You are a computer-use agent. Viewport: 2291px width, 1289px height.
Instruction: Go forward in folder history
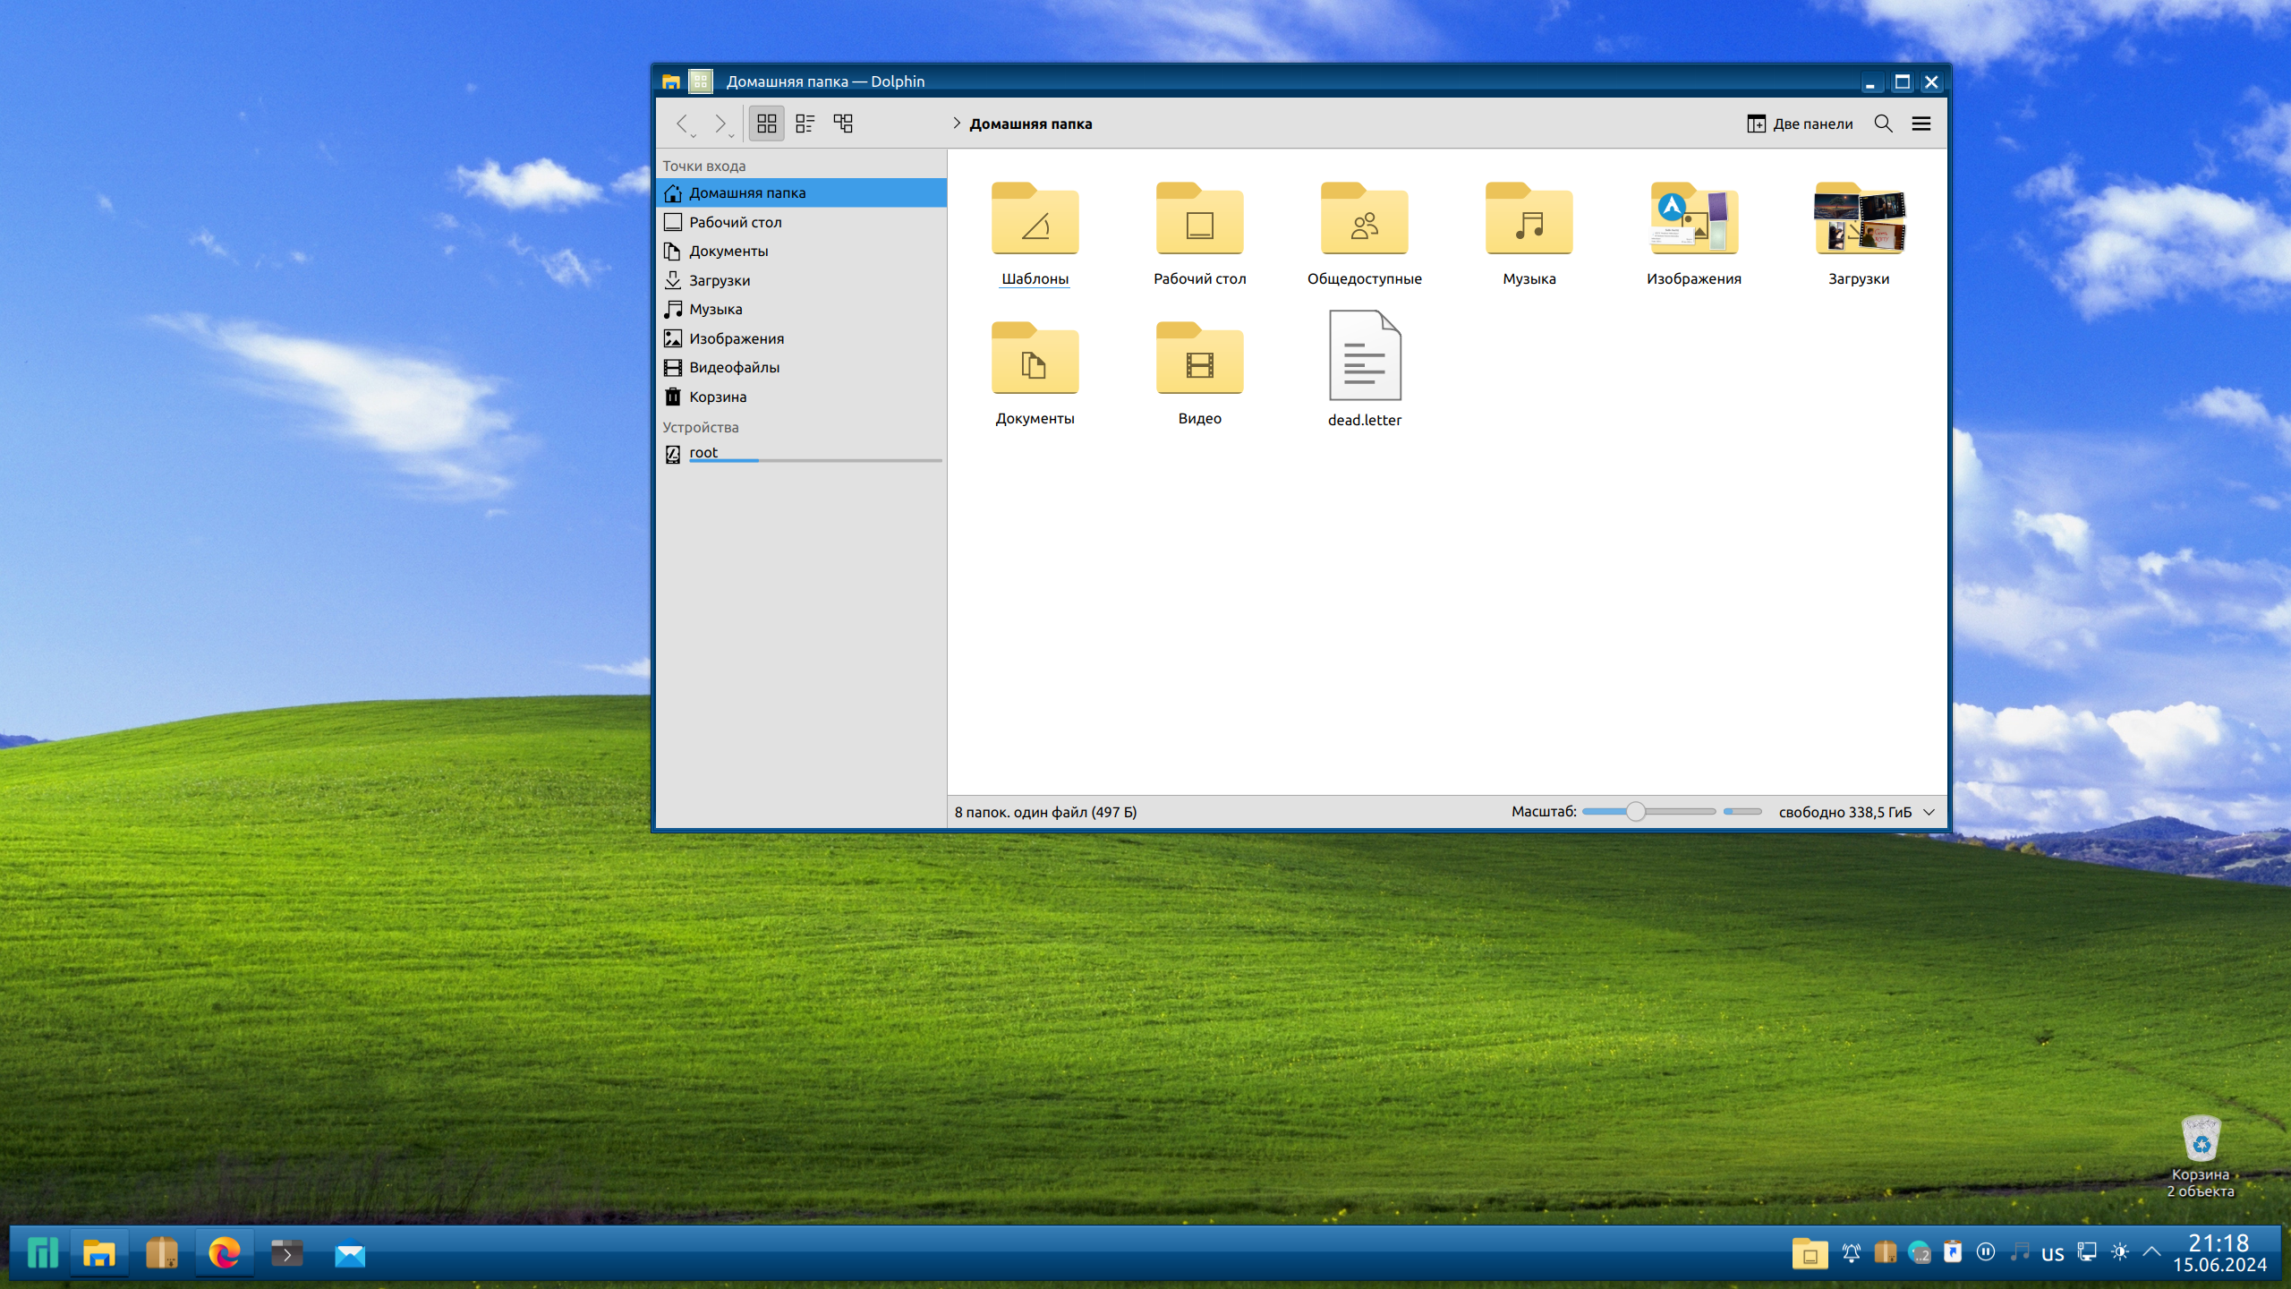(720, 124)
